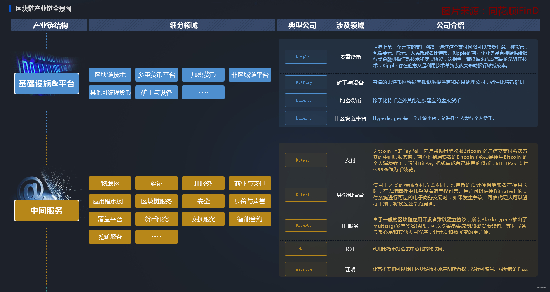This screenshot has width=550, height=292.
Task: Select the blue 加密货币 segment tag
Action: pyautogui.click(x=203, y=75)
